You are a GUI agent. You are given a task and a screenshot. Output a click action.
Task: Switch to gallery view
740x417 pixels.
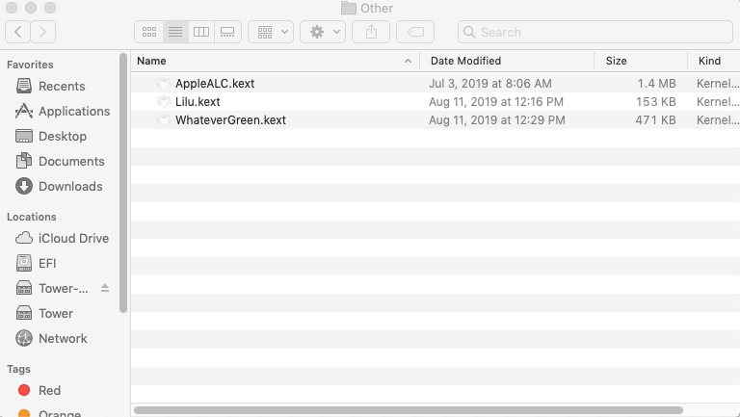227,32
